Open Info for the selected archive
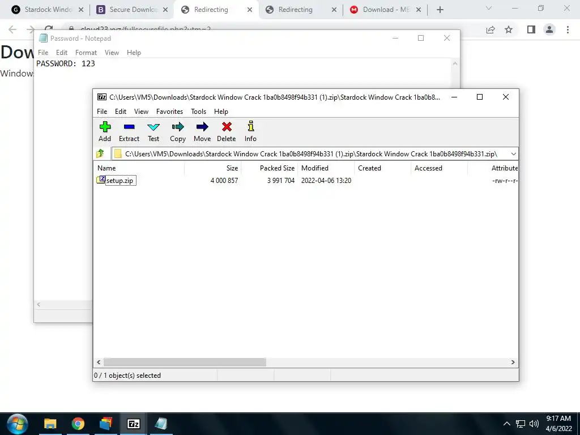This screenshot has width=580, height=435. click(x=250, y=131)
